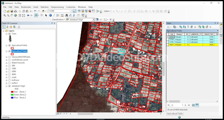Select Agricultural Fields tab below the table

point(175,113)
